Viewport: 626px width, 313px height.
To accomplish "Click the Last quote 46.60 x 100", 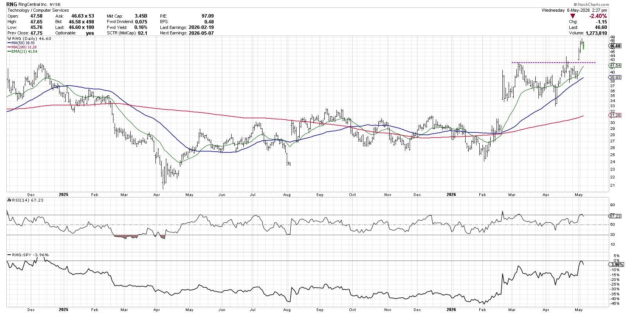I will pyautogui.click(x=81, y=27).
